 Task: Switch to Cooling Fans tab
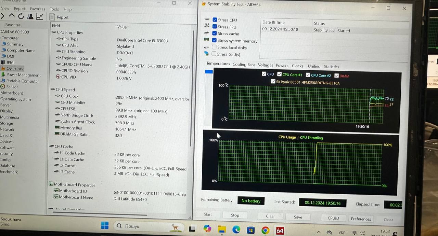pyautogui.click(x=244, y=64)
